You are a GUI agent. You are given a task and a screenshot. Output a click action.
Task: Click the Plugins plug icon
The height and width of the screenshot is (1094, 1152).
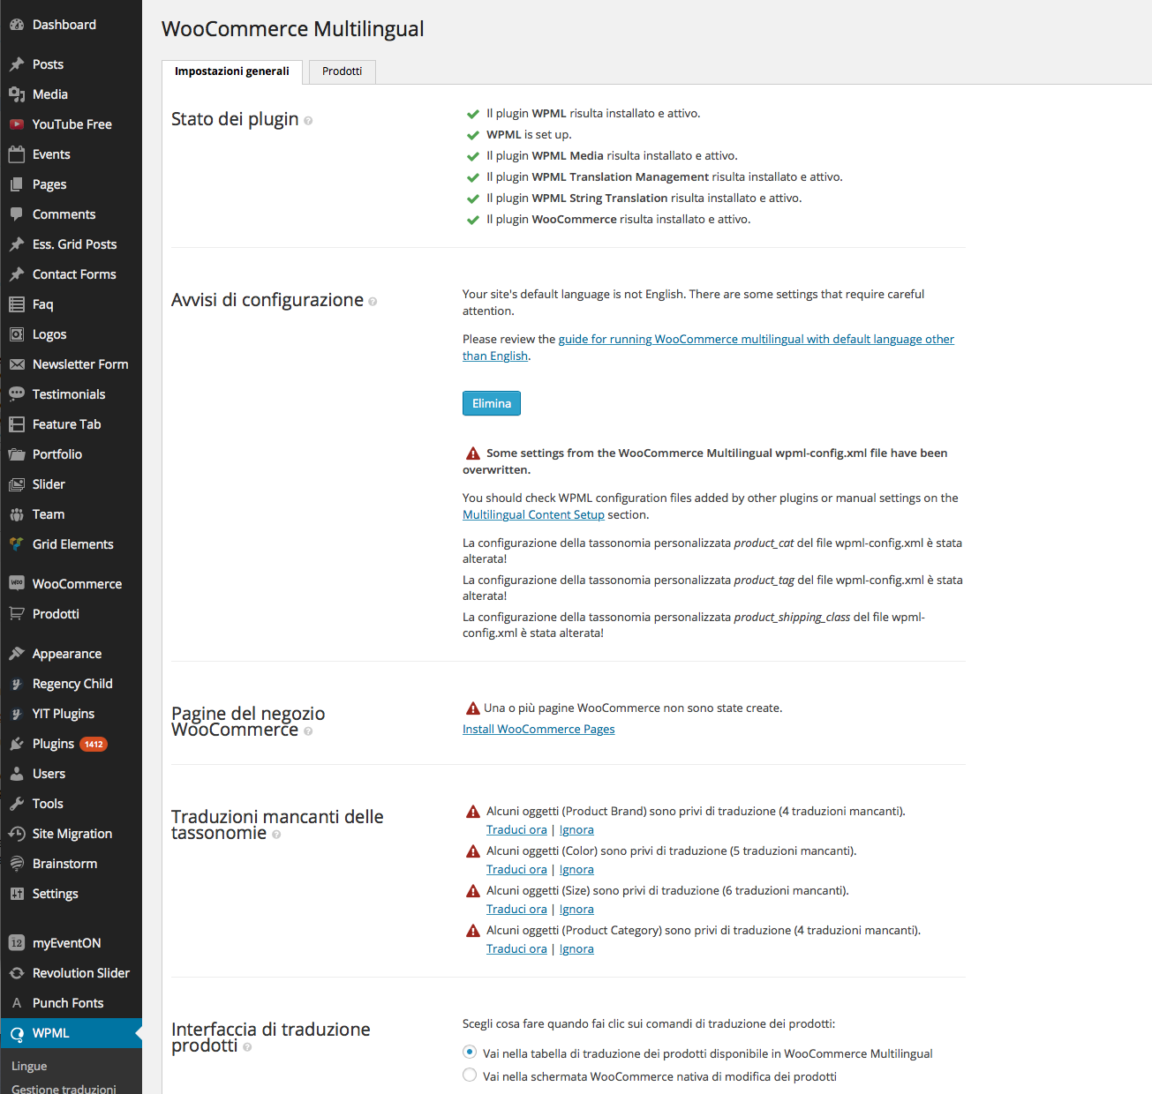click(17, 744)
